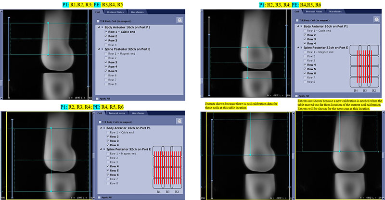Click Spine Posterior coil group icon in bottom-left panel
The image size is (385, 200).
click(x=103, y=149)
